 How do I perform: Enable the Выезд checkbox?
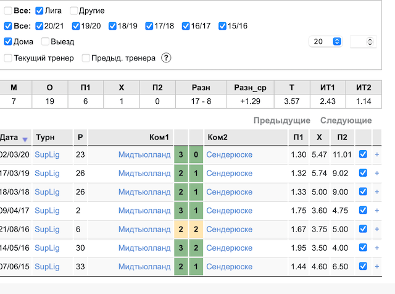click(45, 41)
